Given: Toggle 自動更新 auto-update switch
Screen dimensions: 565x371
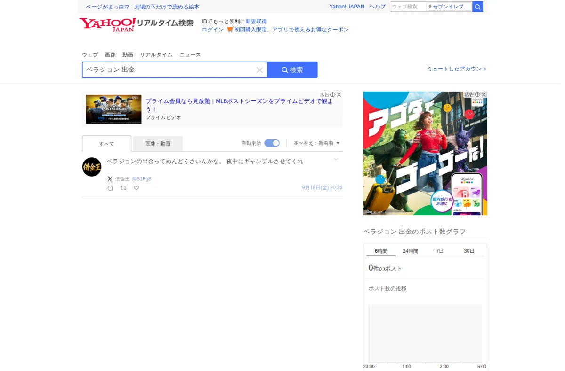Looking at the screenshot, I should coord(272,143).
